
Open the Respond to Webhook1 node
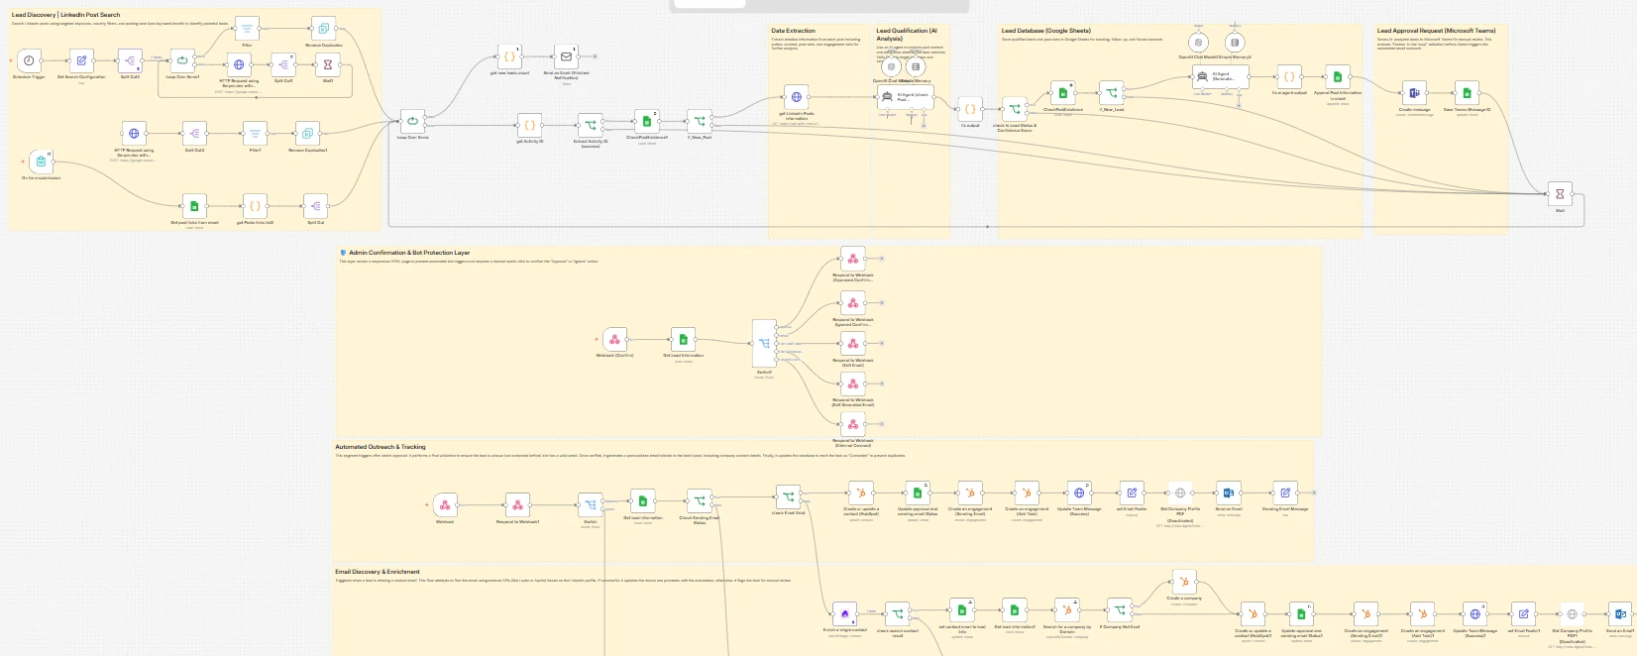pyautogui.click(x=517, y=505)
